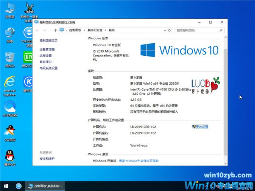This screenshot has height=191, width=255.
Task: Minimize the system window
Action: (x=199, y=22)
